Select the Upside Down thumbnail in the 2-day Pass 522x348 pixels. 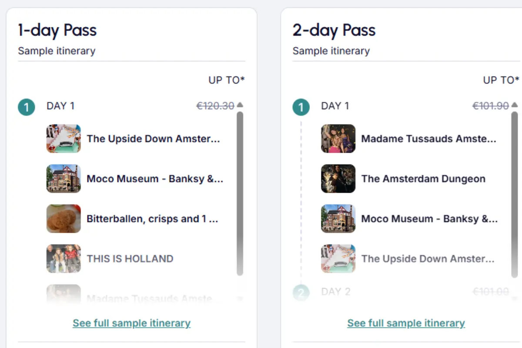pos(338,259)
